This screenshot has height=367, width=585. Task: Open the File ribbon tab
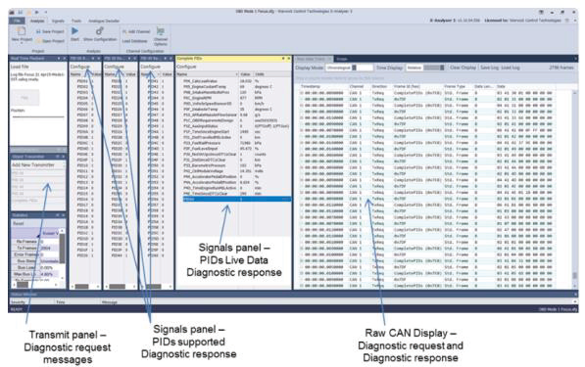coord(17,21)
